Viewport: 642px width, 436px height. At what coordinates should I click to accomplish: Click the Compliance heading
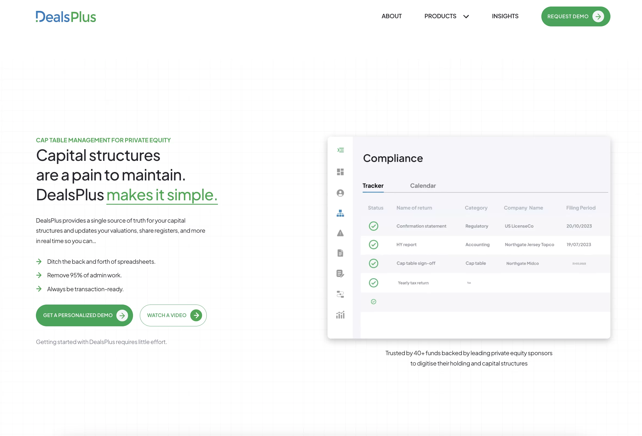[393, 158]
